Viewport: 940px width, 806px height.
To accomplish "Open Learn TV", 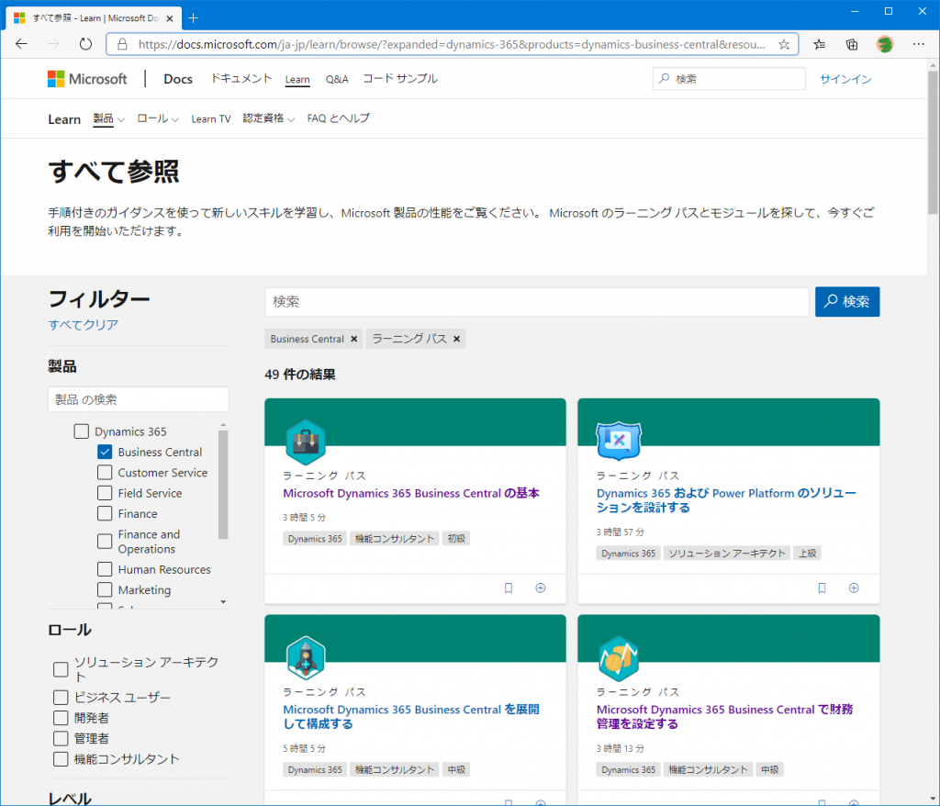I will (x=211, y=118).
